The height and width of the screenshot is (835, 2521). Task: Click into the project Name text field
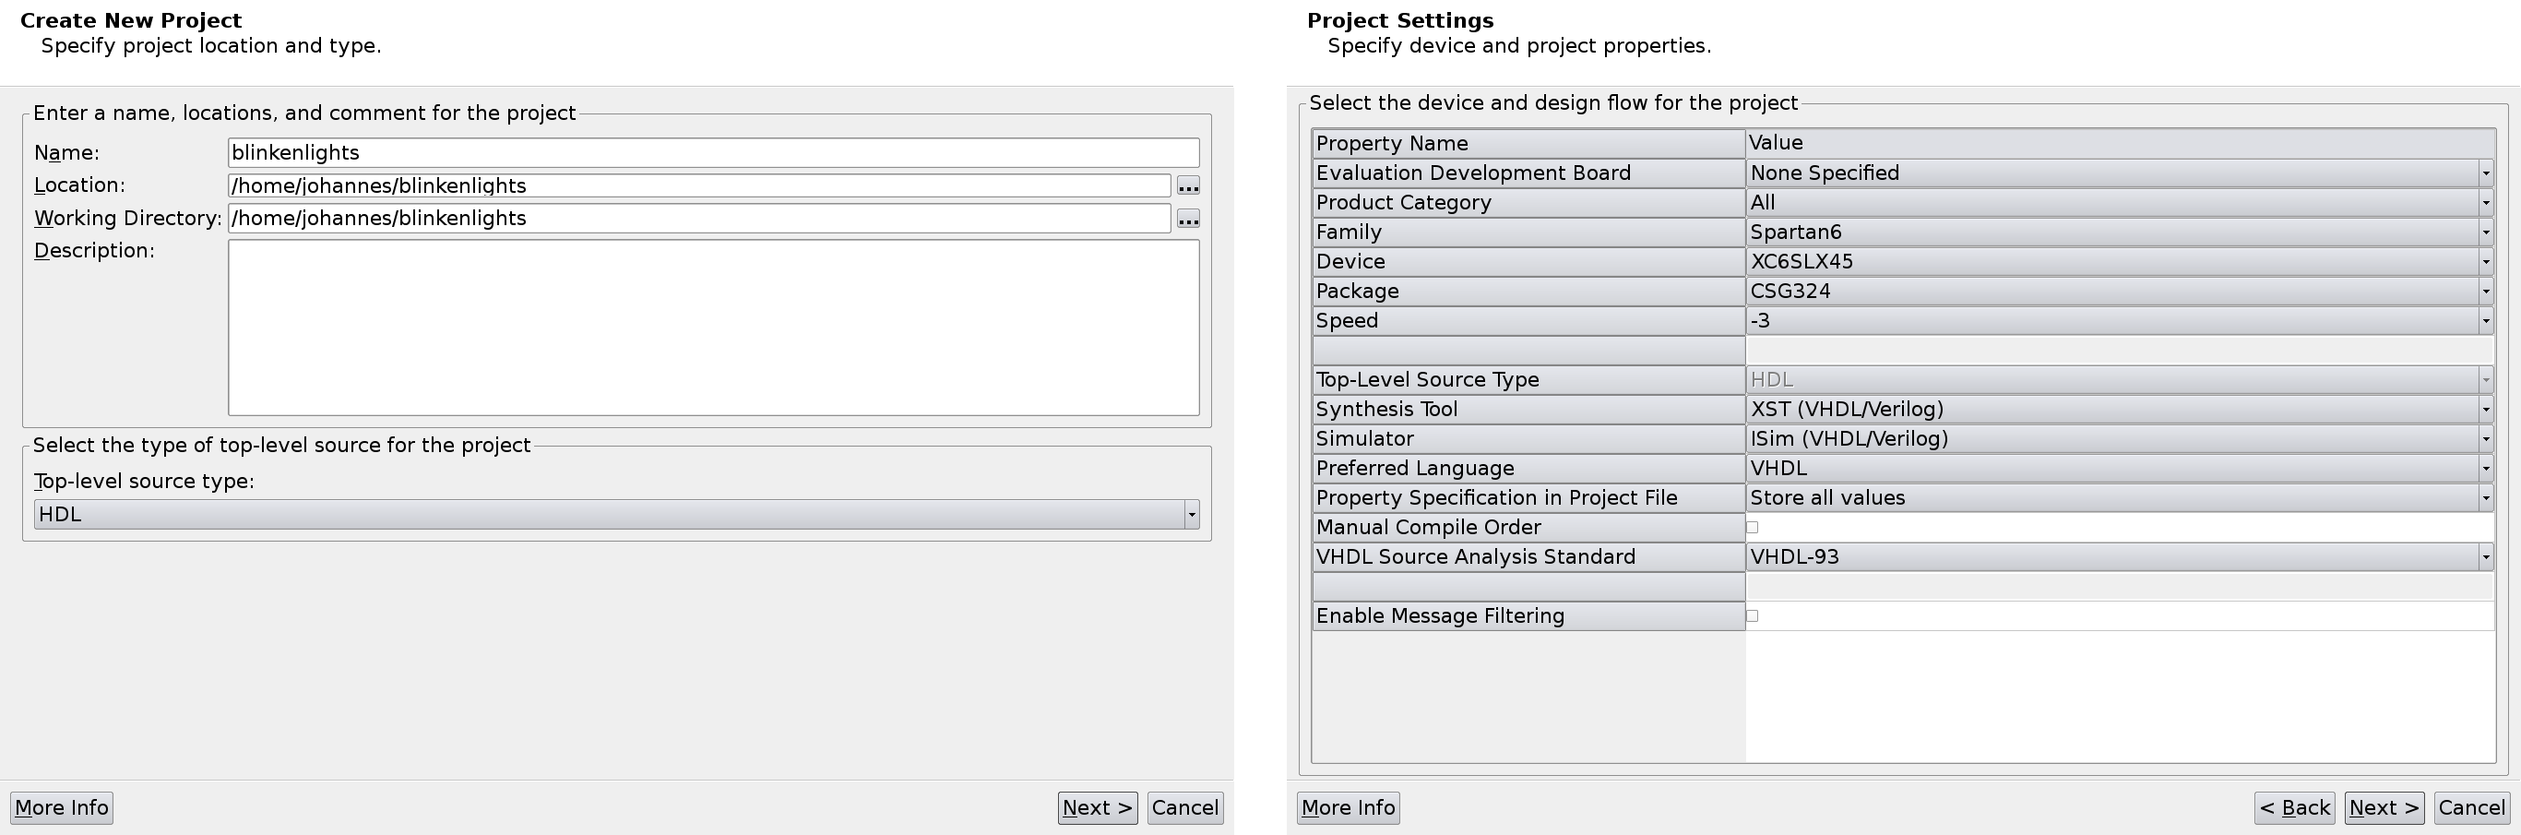[712, 153]
